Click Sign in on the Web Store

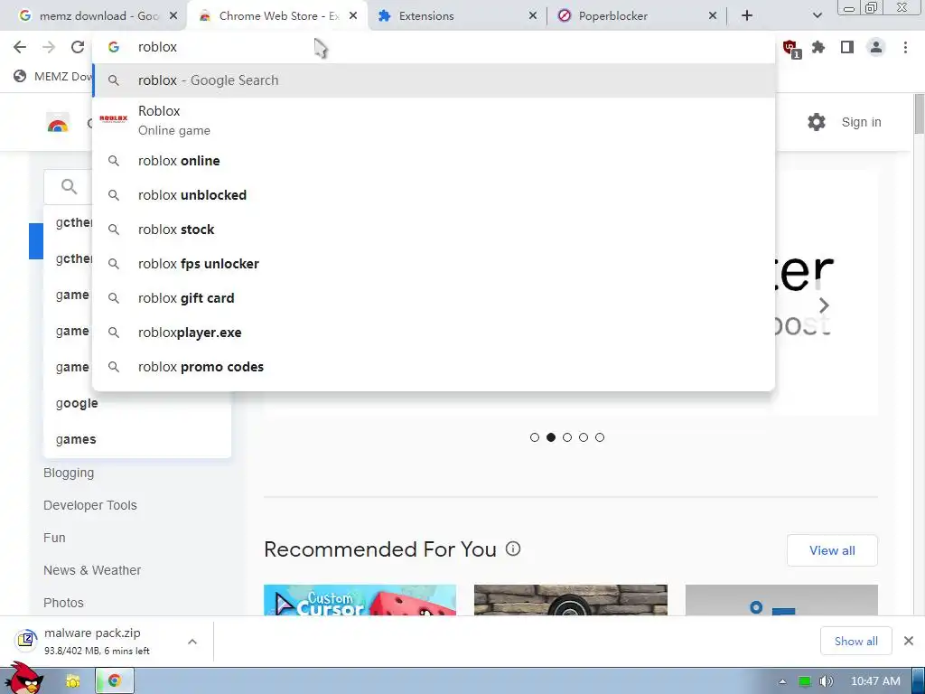[861, 122]
